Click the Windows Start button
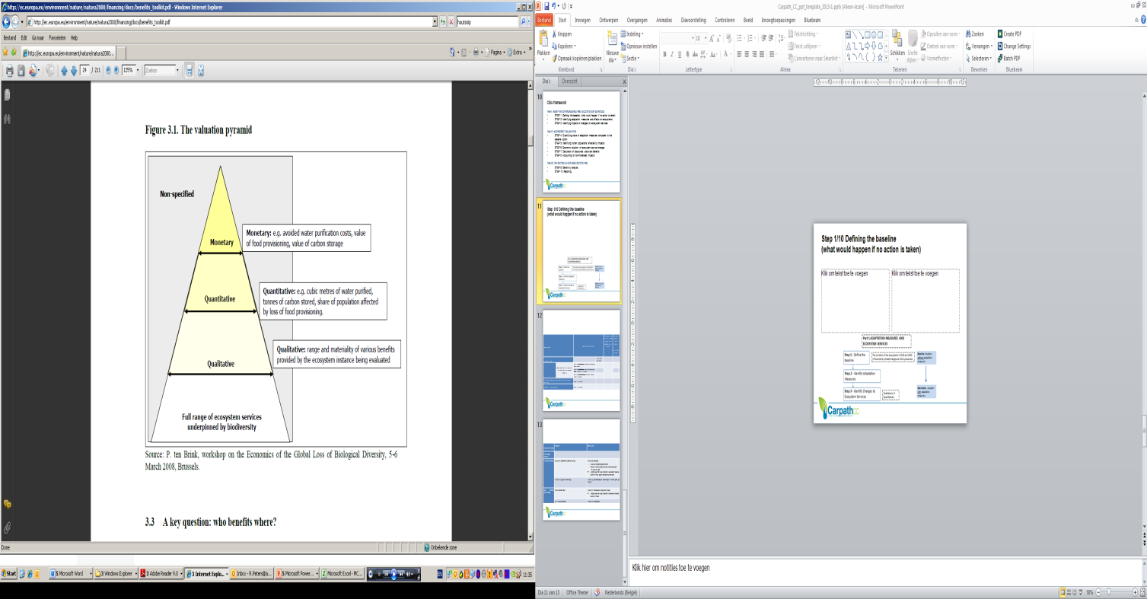This screenshot has height=599, width=1147. coord(9,573)
